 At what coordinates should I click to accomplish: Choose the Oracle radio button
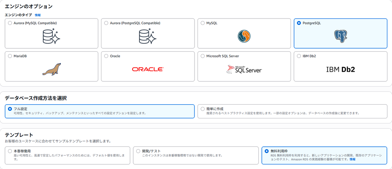click(x=106, y=56)
